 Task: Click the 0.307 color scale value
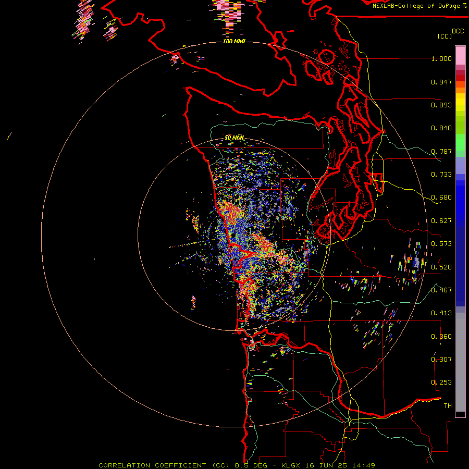tap(441, 359)
